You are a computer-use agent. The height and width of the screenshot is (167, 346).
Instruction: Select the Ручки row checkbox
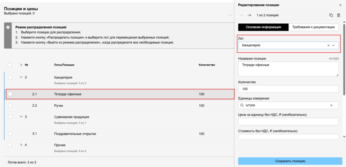pyautogui.click(x=10, y=106)
